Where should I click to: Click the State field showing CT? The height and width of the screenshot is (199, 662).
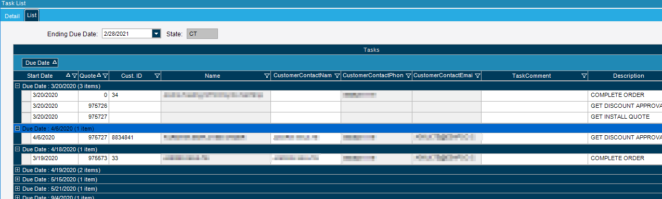(202, 34)
